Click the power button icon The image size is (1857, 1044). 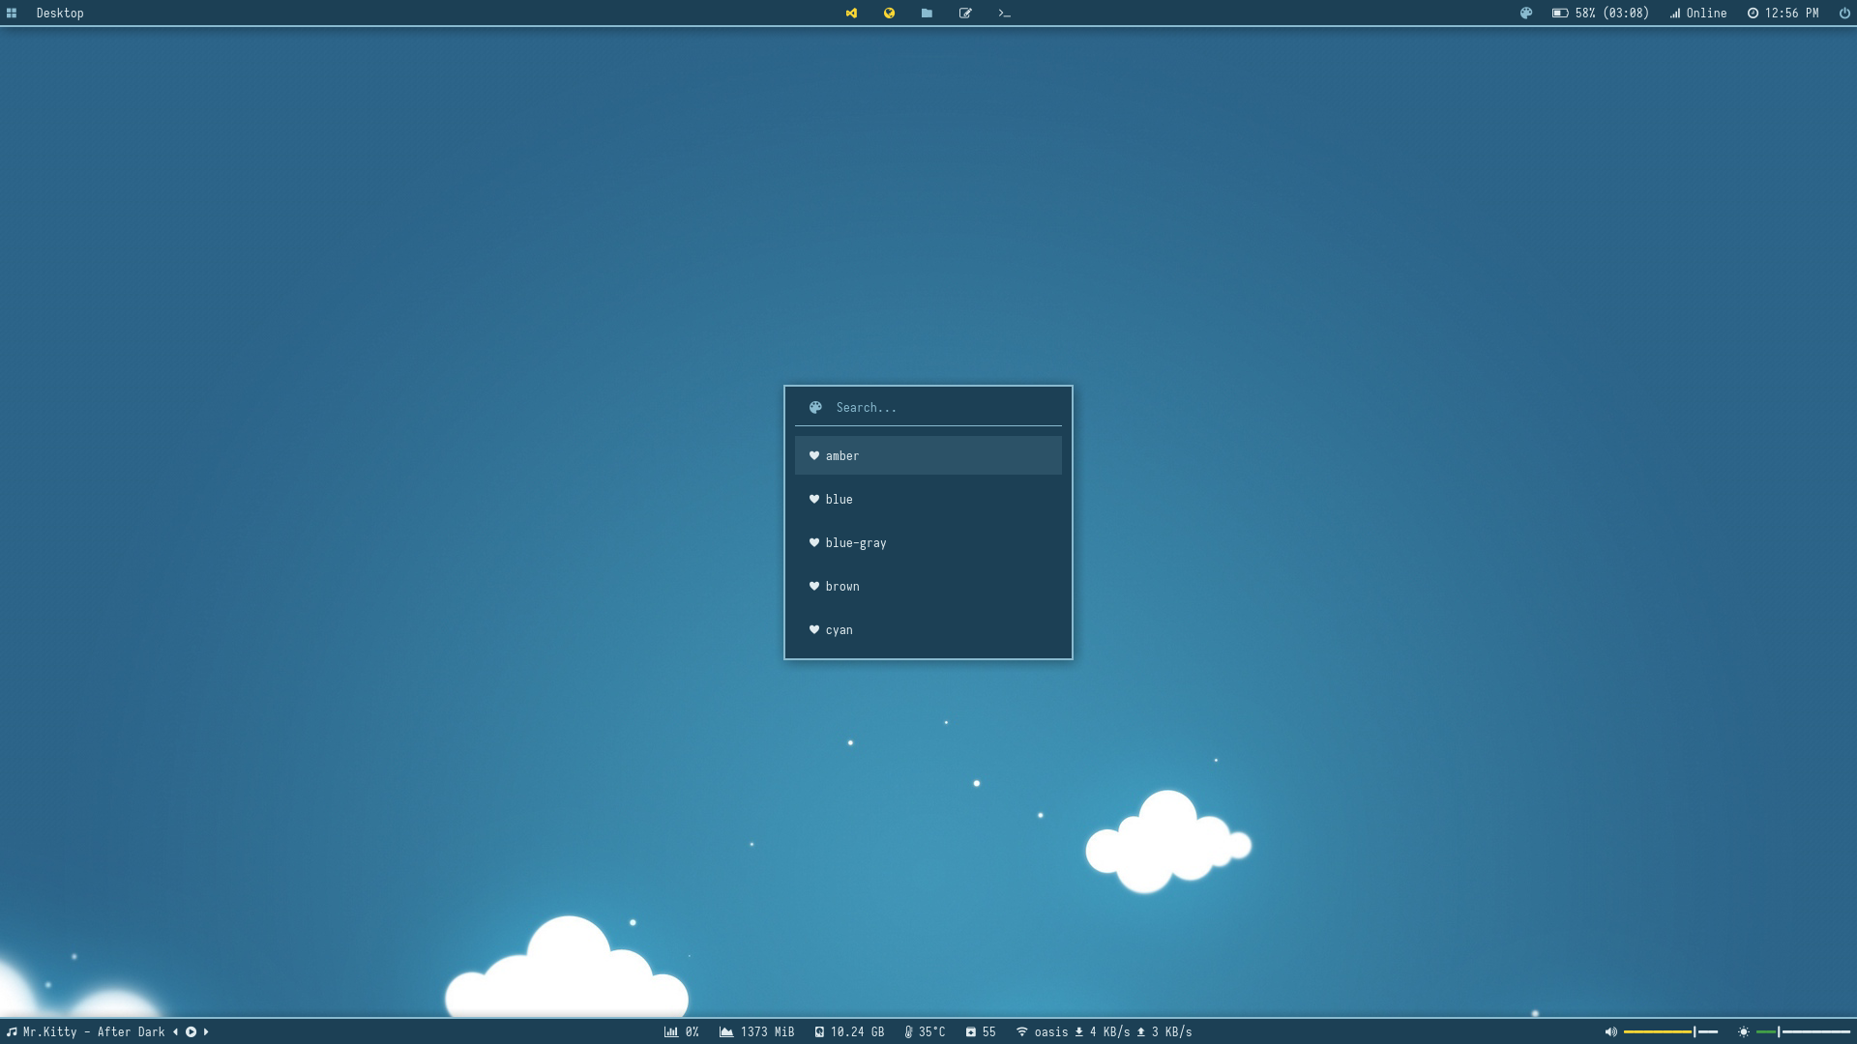click(x=1843, y=14)
